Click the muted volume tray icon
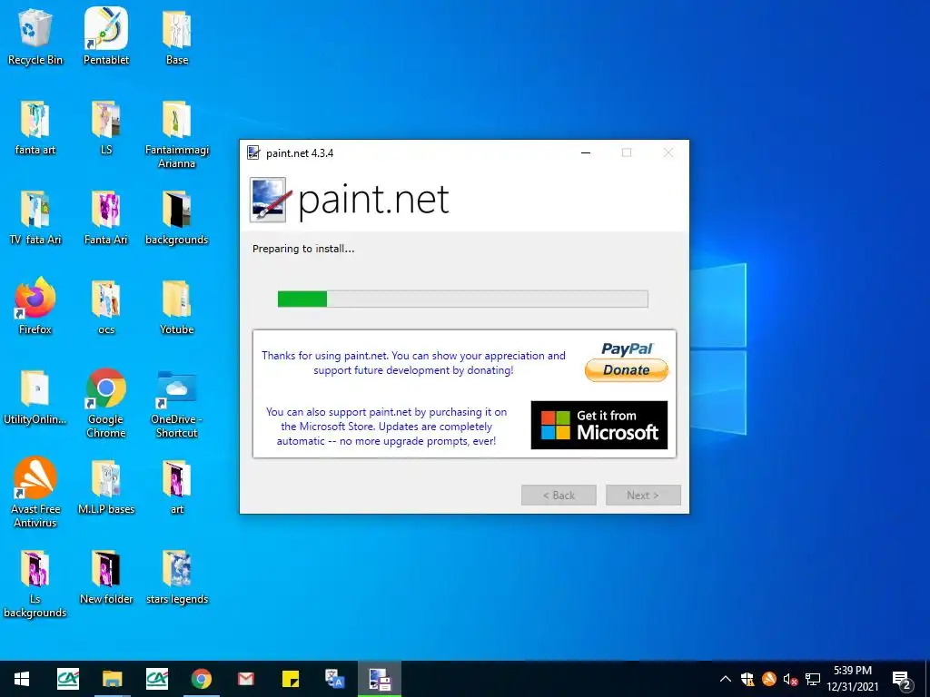The image size is (930, 697). tap(791, 679)
